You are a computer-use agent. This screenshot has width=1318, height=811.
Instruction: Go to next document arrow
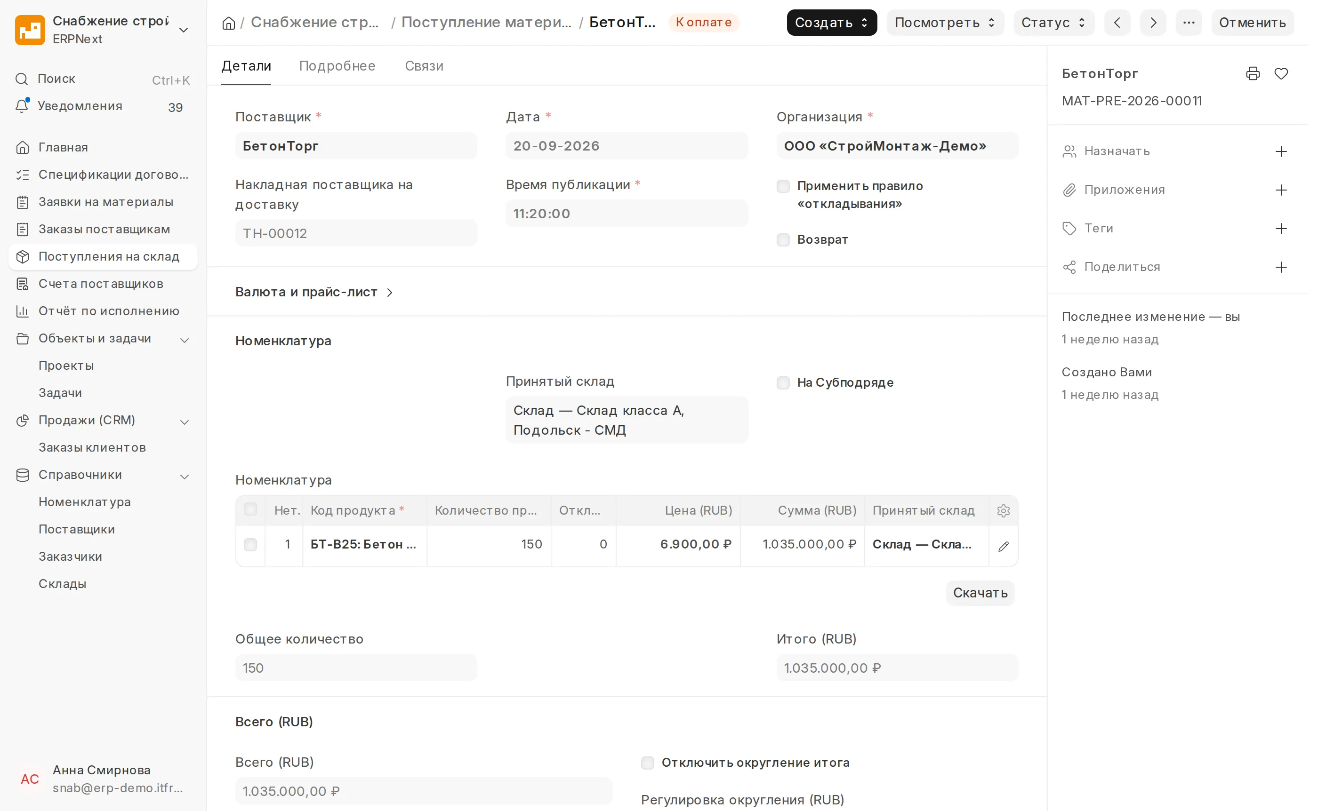(x=1153, y=23)
